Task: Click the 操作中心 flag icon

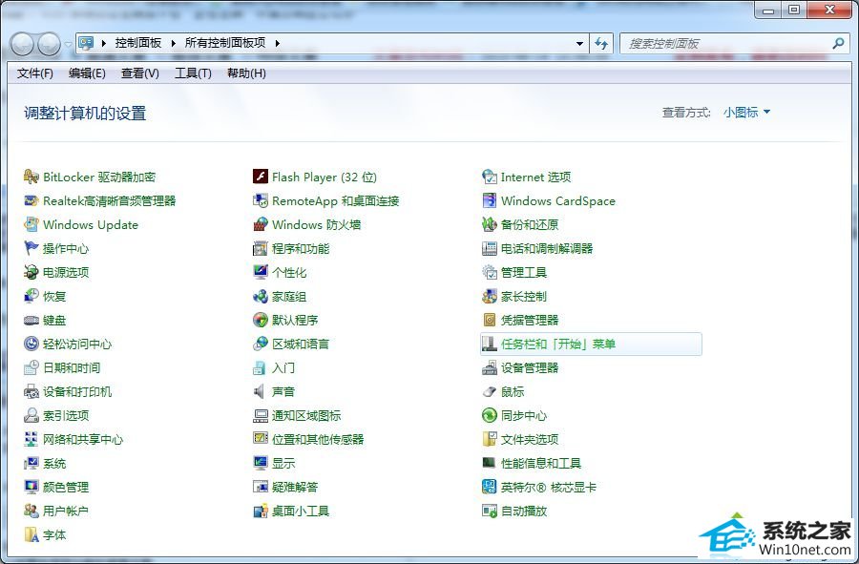Action: (x=31, y=248)
